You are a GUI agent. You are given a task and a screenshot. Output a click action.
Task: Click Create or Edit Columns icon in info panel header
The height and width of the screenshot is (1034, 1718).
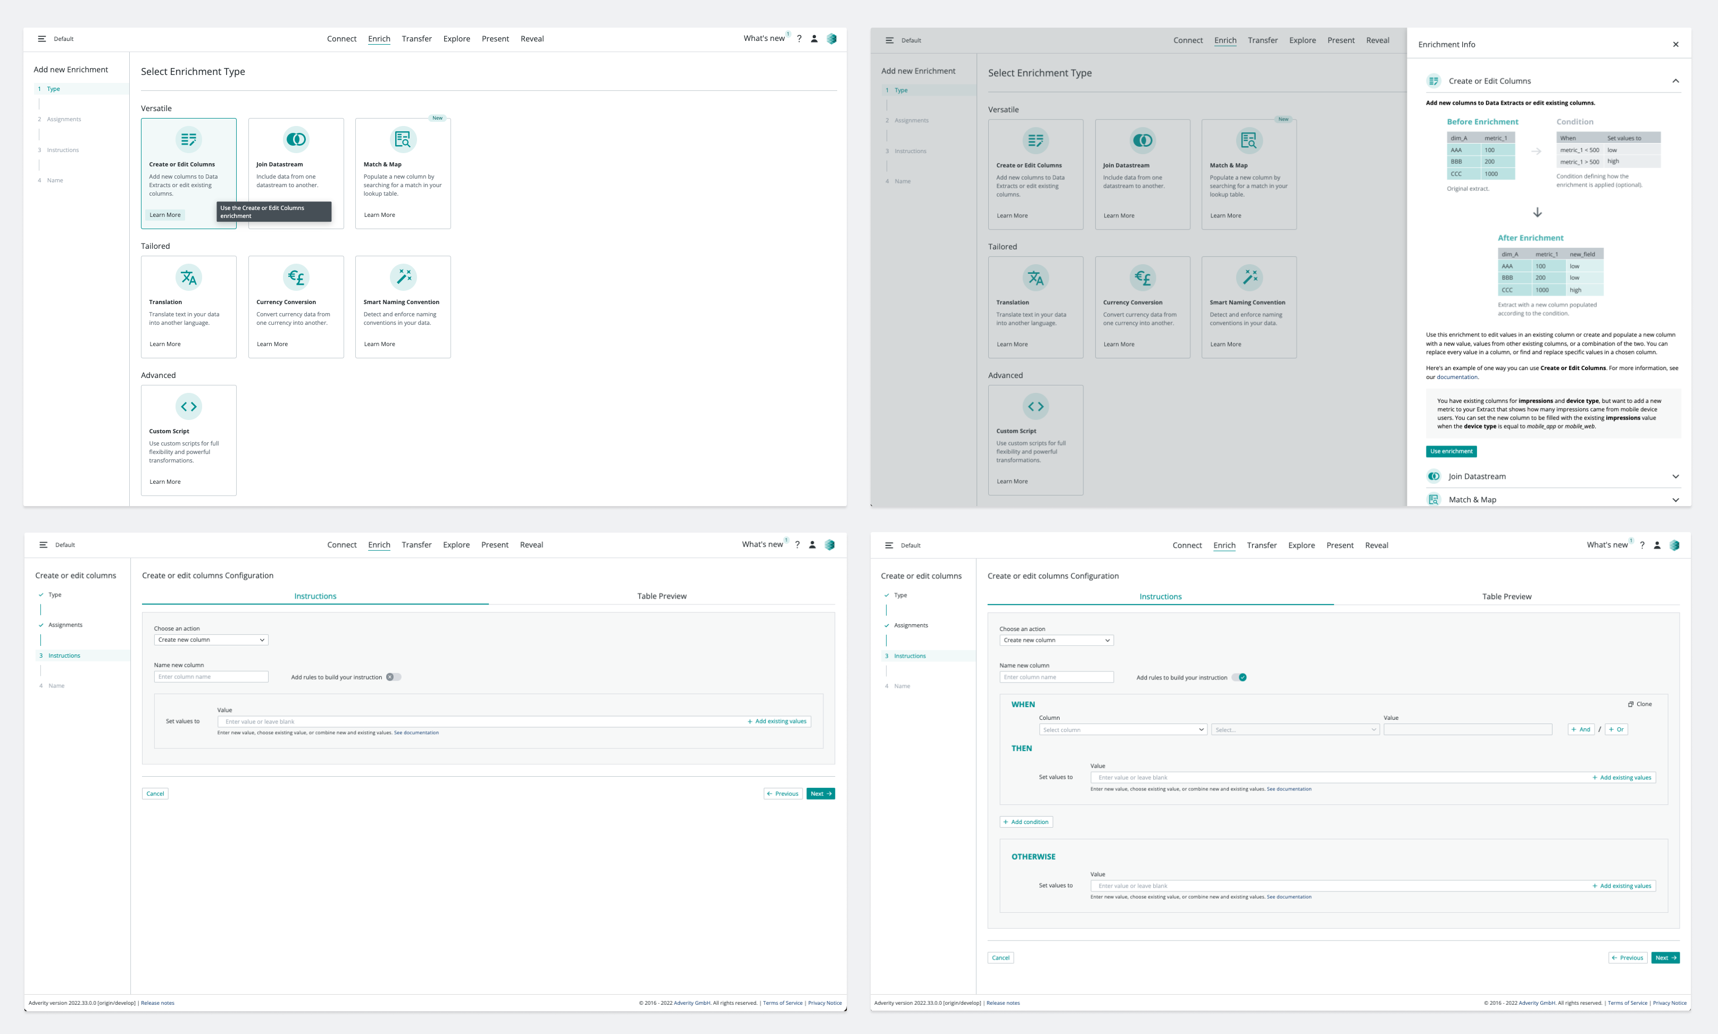click(1433, 81)
